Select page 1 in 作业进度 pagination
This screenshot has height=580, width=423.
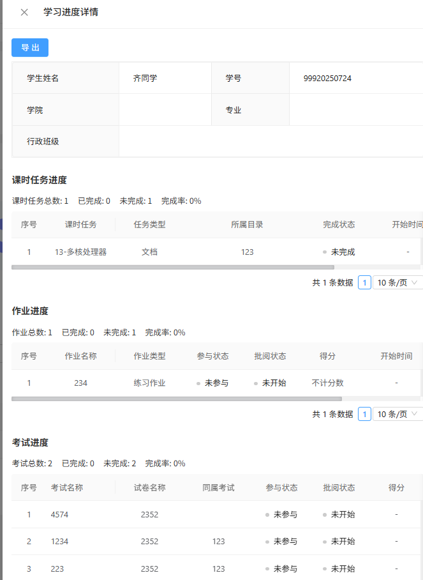(364, 414)
